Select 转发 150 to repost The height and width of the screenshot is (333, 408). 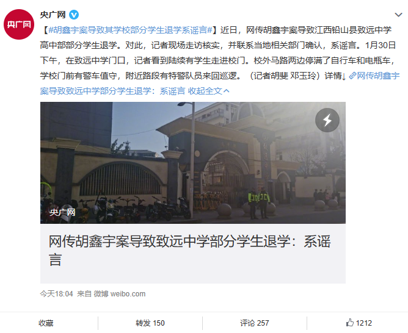(150, 323)
